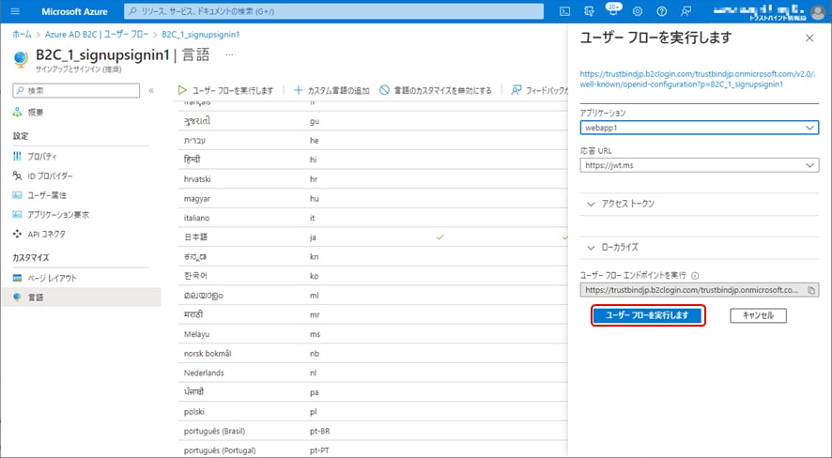Select the português (Brasil) language row
Viewport: 832px width, 458px height.
click(373, 431)
